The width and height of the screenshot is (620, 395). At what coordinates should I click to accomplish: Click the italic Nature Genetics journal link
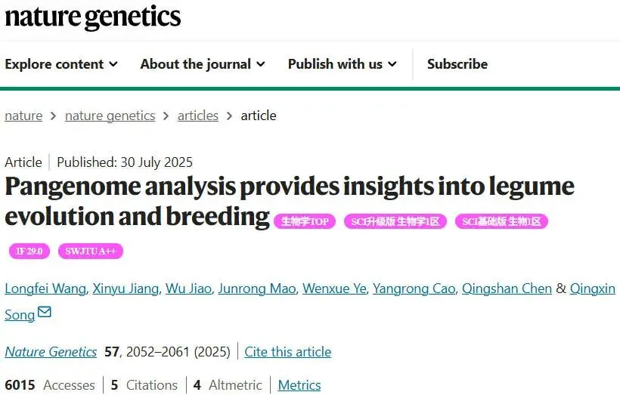pyautogui.click(x=51, y=352)
